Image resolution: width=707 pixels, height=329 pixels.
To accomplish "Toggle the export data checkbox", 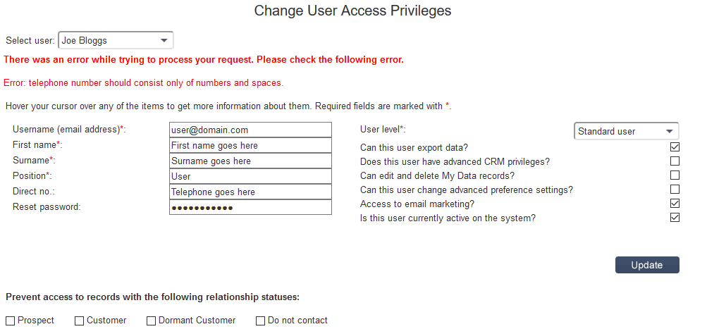I will click(x=675, y=147).
